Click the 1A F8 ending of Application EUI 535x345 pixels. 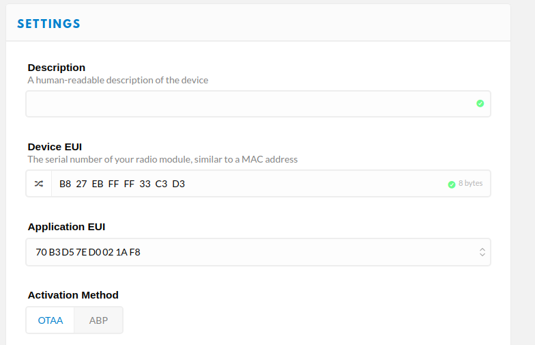tap(128, 252)
